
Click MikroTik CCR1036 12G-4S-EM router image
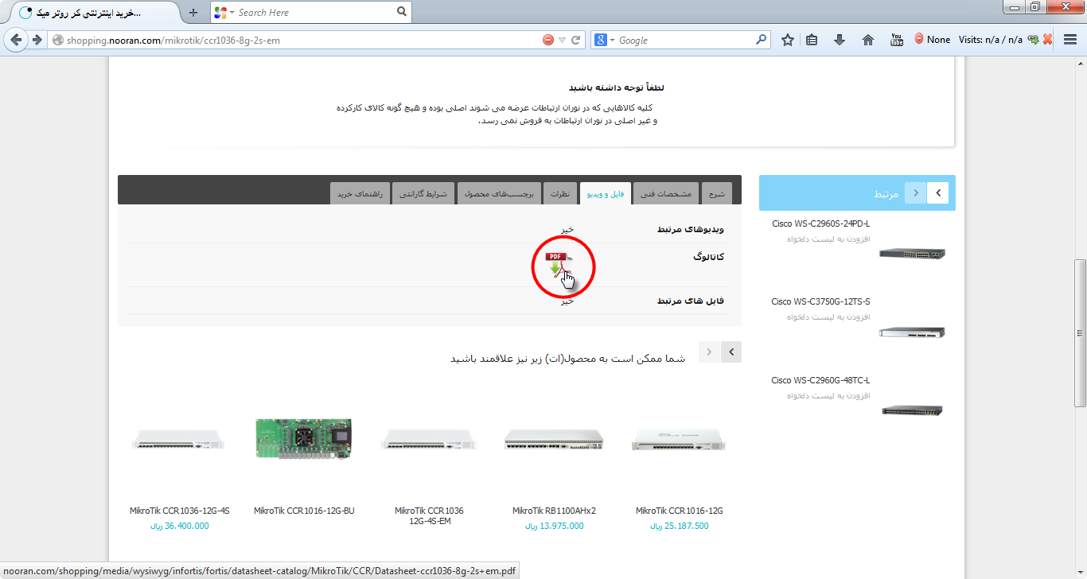click(428, 439)
